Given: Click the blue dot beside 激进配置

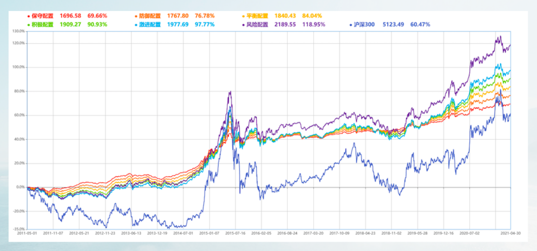Looking at the screenshot, I should tap(136, 24).
